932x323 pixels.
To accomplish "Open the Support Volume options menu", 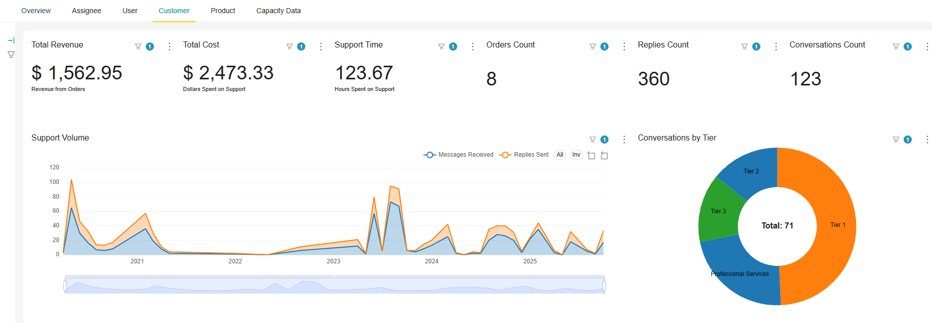I will (x=624, y=140).
